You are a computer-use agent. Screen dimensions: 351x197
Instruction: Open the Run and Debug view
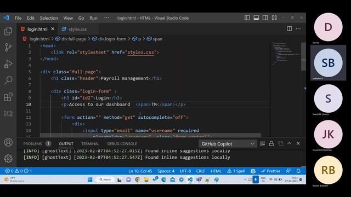(x=8, y=64)
